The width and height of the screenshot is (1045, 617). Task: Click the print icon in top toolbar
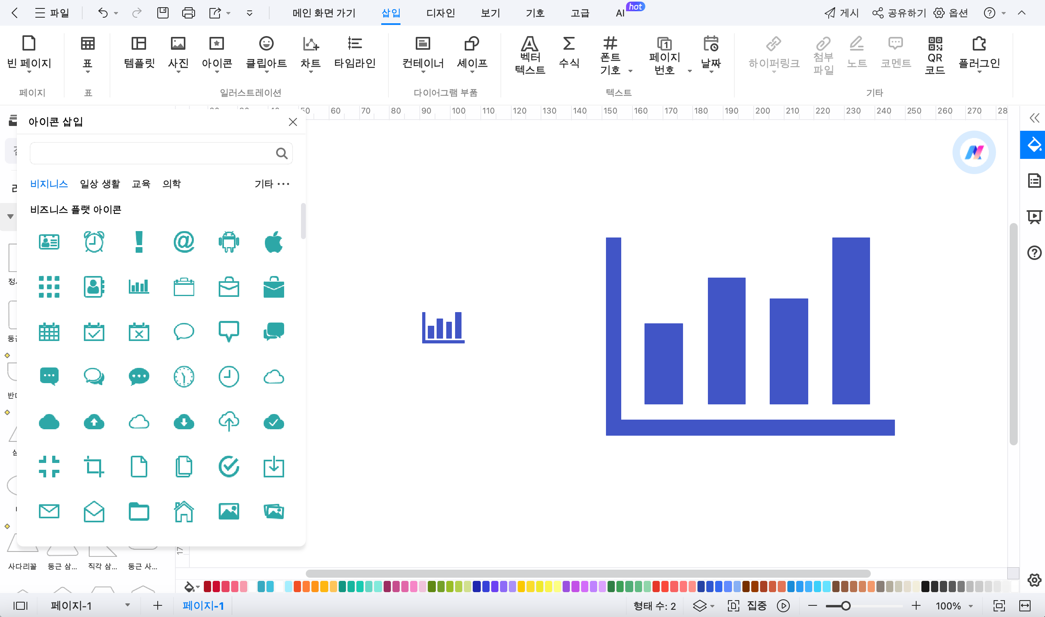click(188, 13)
